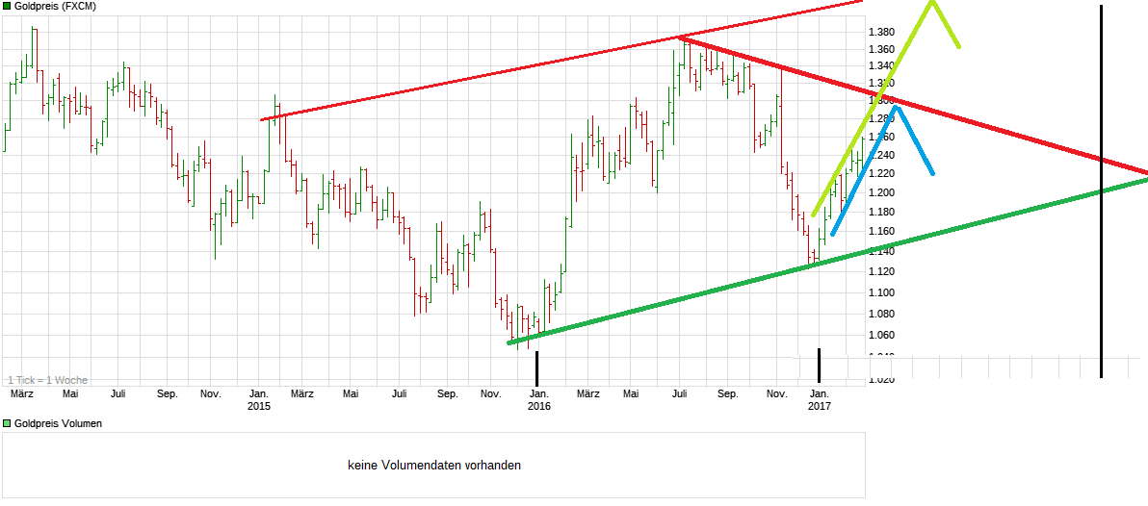The width and height of the screenshot is (1148, 506).
Task: Select the 2017 year label on time axis
Action: (819, 406)
